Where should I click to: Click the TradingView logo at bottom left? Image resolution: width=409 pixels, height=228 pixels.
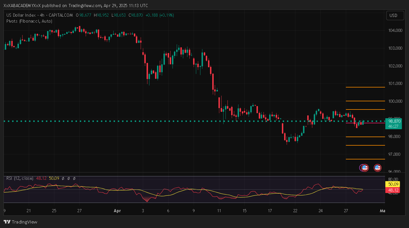click(x=20, y=222)
